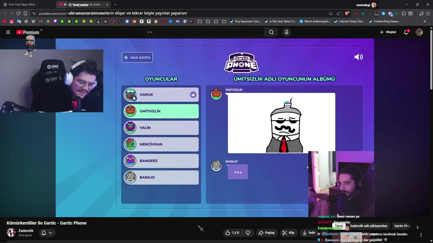Select player BANGERZ in list

click(161, 161)
